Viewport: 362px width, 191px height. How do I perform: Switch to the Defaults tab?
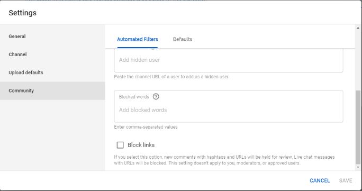[x=183, y=39]
